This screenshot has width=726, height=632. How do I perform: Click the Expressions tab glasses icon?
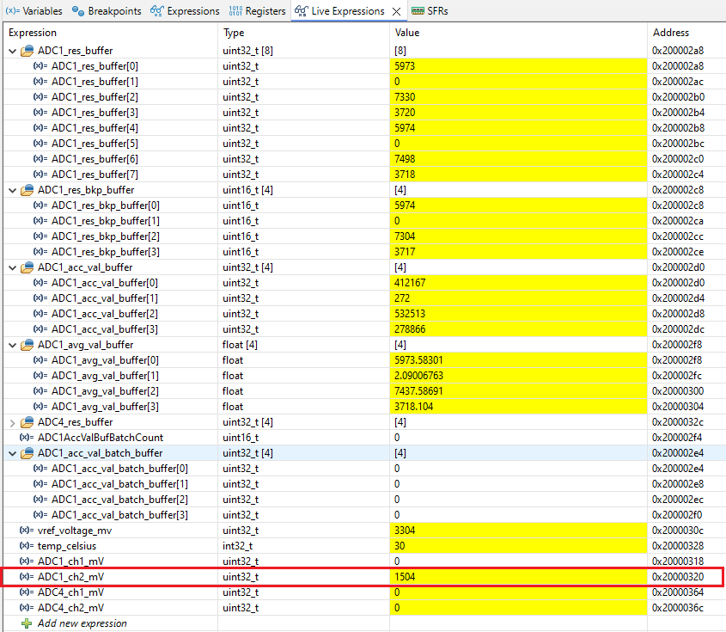(x=157, y=10)
